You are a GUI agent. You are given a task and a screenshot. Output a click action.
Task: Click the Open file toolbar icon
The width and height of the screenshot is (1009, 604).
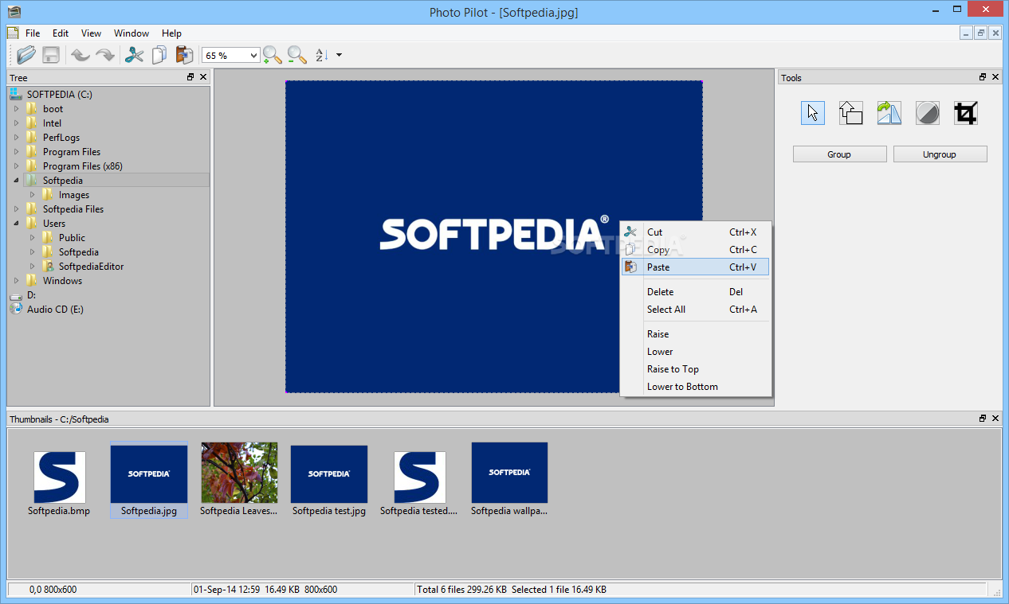(x=26, y=55)
